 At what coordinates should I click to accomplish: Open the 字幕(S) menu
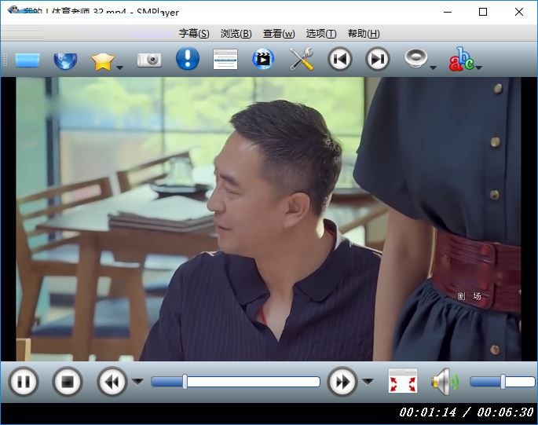pos(194,34)
